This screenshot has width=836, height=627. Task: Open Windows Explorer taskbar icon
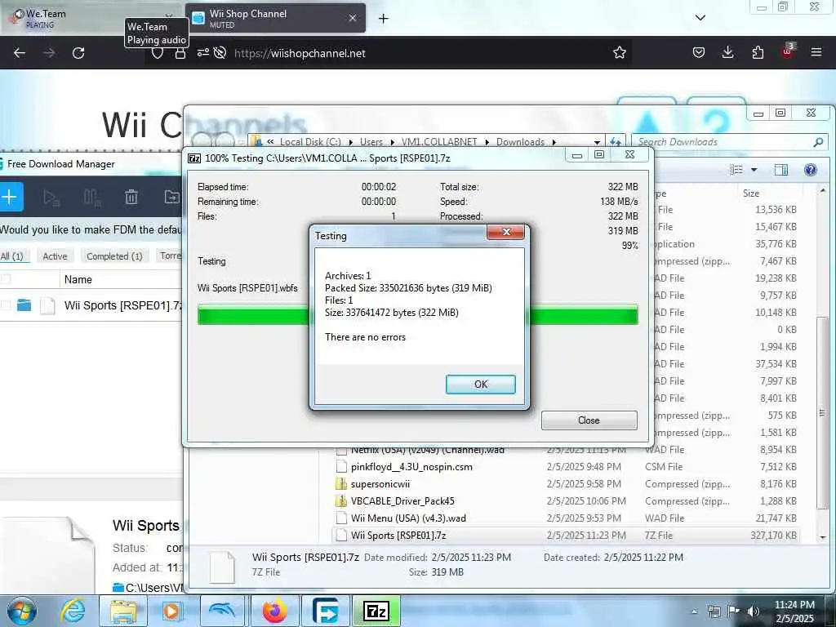[122, 611]
